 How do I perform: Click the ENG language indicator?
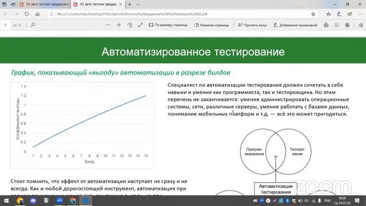pyautogui.click(x=328, y=201)
